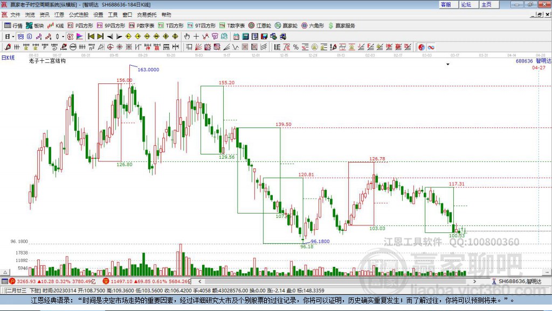Click the floppy disk save icon

pyautogui.click(x=264, y=36)
